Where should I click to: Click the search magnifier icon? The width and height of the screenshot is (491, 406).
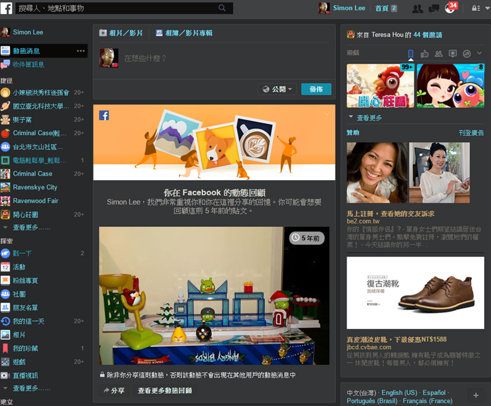pyautogui.click(x=222, y=8)
